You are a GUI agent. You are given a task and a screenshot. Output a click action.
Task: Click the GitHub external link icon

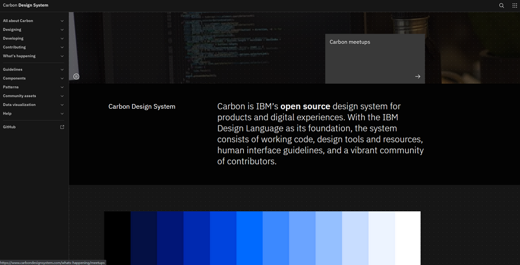(x=62, y=127)
